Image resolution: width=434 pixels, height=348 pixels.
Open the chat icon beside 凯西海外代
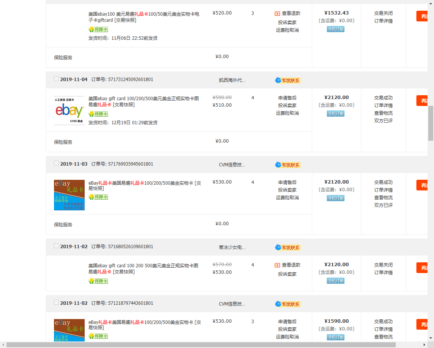(278, 80)
